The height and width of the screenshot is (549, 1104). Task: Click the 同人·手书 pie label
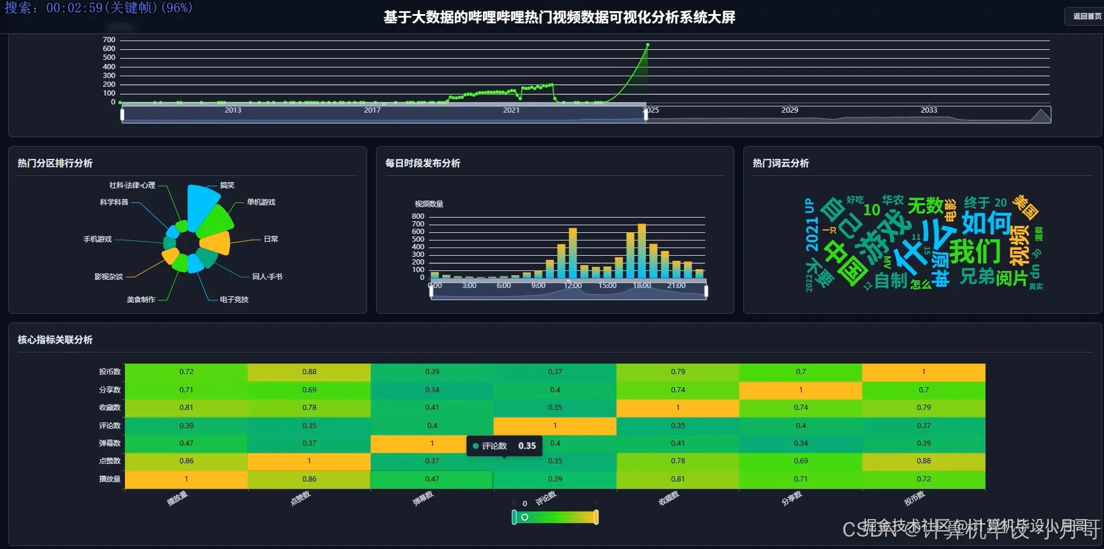click(267, 276)
